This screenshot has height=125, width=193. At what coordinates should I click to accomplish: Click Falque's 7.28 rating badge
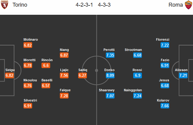point(64,96)
